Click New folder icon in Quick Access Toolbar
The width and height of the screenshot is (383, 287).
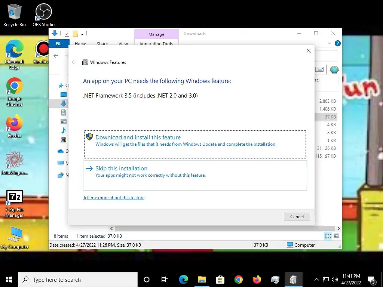(x=75, y=34)
